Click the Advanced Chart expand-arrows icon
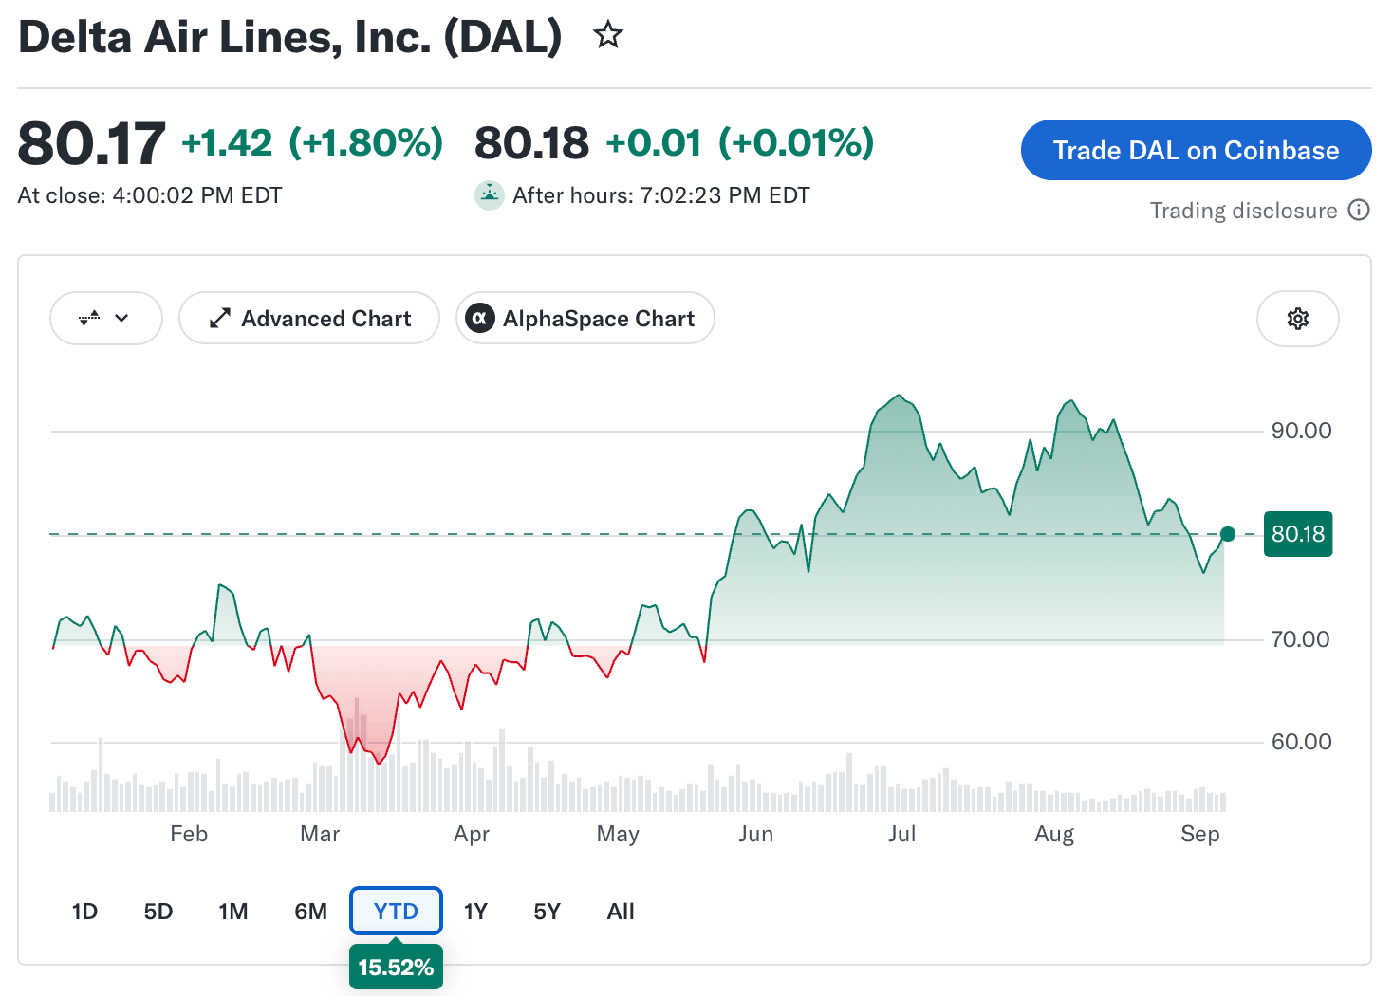This screenshot has height=996, width=1393. coord(220,319)
